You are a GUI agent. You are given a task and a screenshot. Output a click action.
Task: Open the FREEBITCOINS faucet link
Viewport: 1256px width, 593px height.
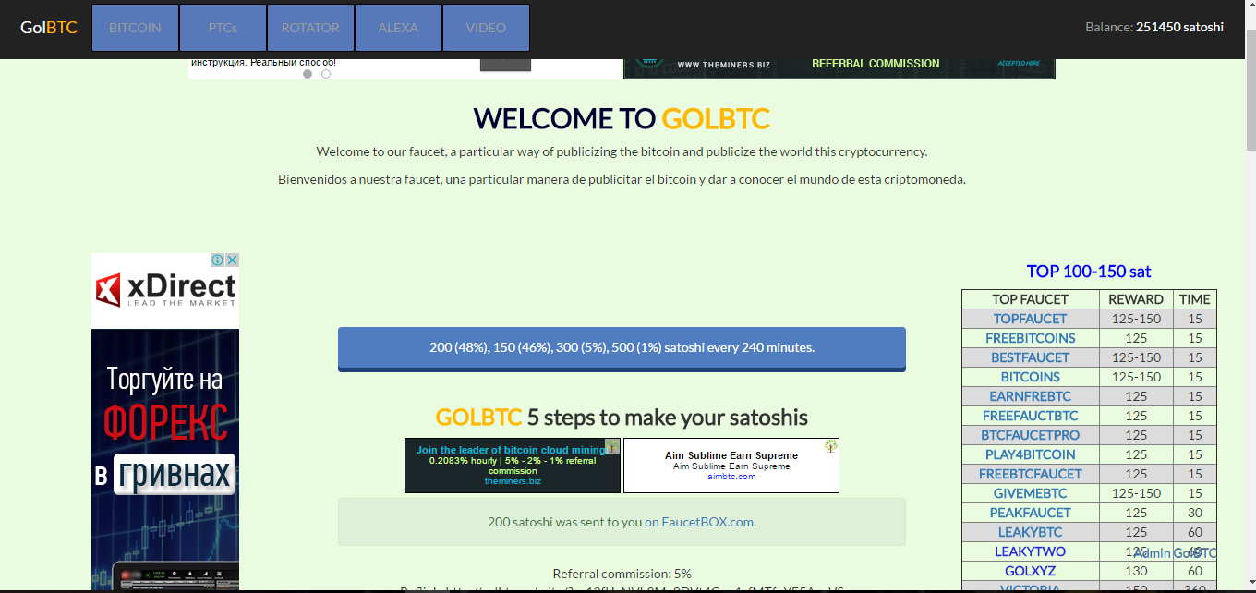click(1030, 338)
